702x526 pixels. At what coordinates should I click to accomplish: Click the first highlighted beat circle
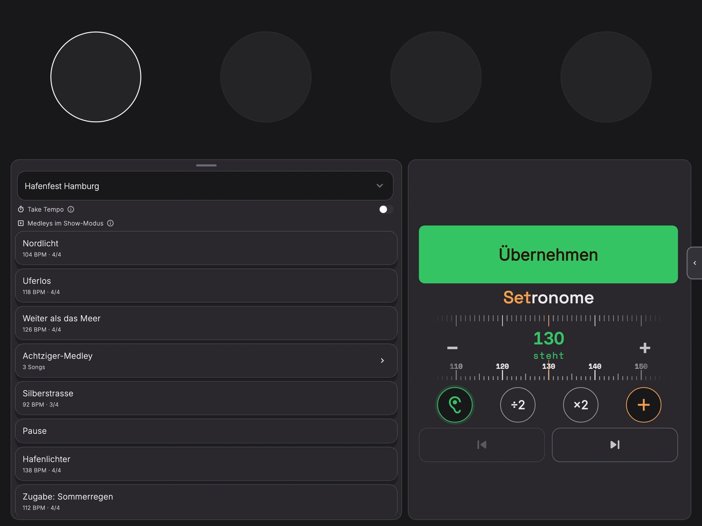[x=96, y=77]
